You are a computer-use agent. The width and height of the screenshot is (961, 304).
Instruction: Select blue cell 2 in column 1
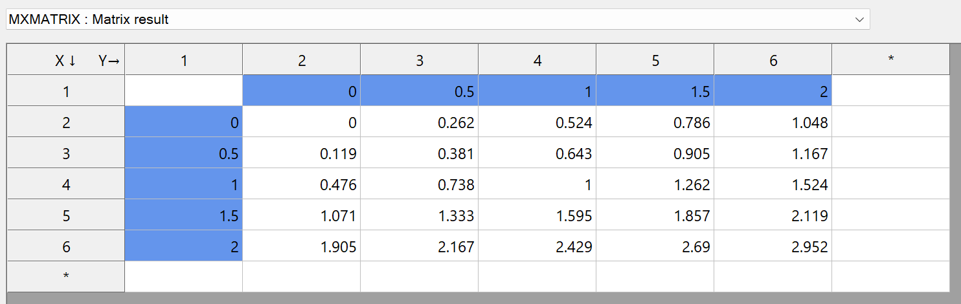[x=184, y=246]
